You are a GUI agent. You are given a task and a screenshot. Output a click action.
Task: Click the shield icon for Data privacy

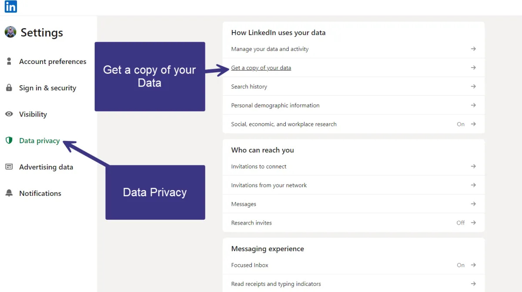click(x=9, y=141)
